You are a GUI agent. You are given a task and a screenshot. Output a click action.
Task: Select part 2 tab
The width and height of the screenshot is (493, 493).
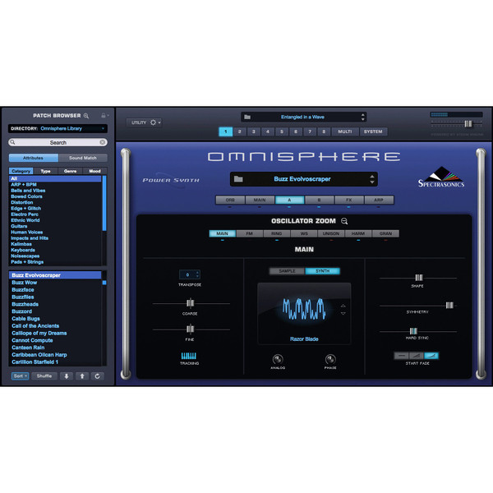coord(240,131)
